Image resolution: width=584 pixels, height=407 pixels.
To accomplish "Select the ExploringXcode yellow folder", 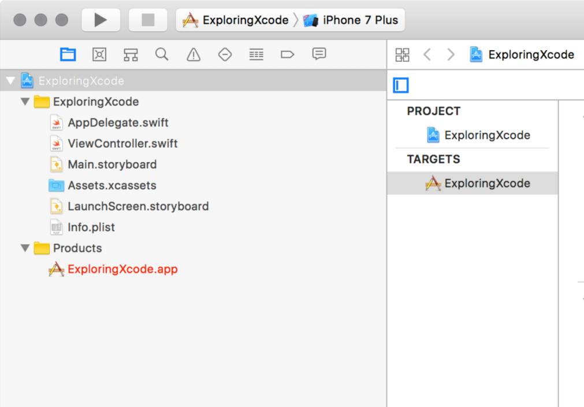I will pos(86,102).
